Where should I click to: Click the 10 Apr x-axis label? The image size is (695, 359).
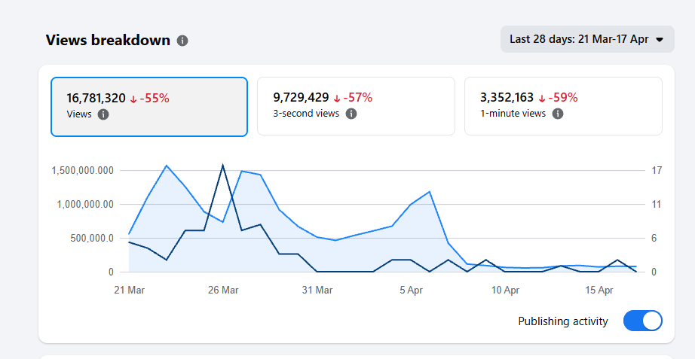pyautogui.click(x=505, y=290)
